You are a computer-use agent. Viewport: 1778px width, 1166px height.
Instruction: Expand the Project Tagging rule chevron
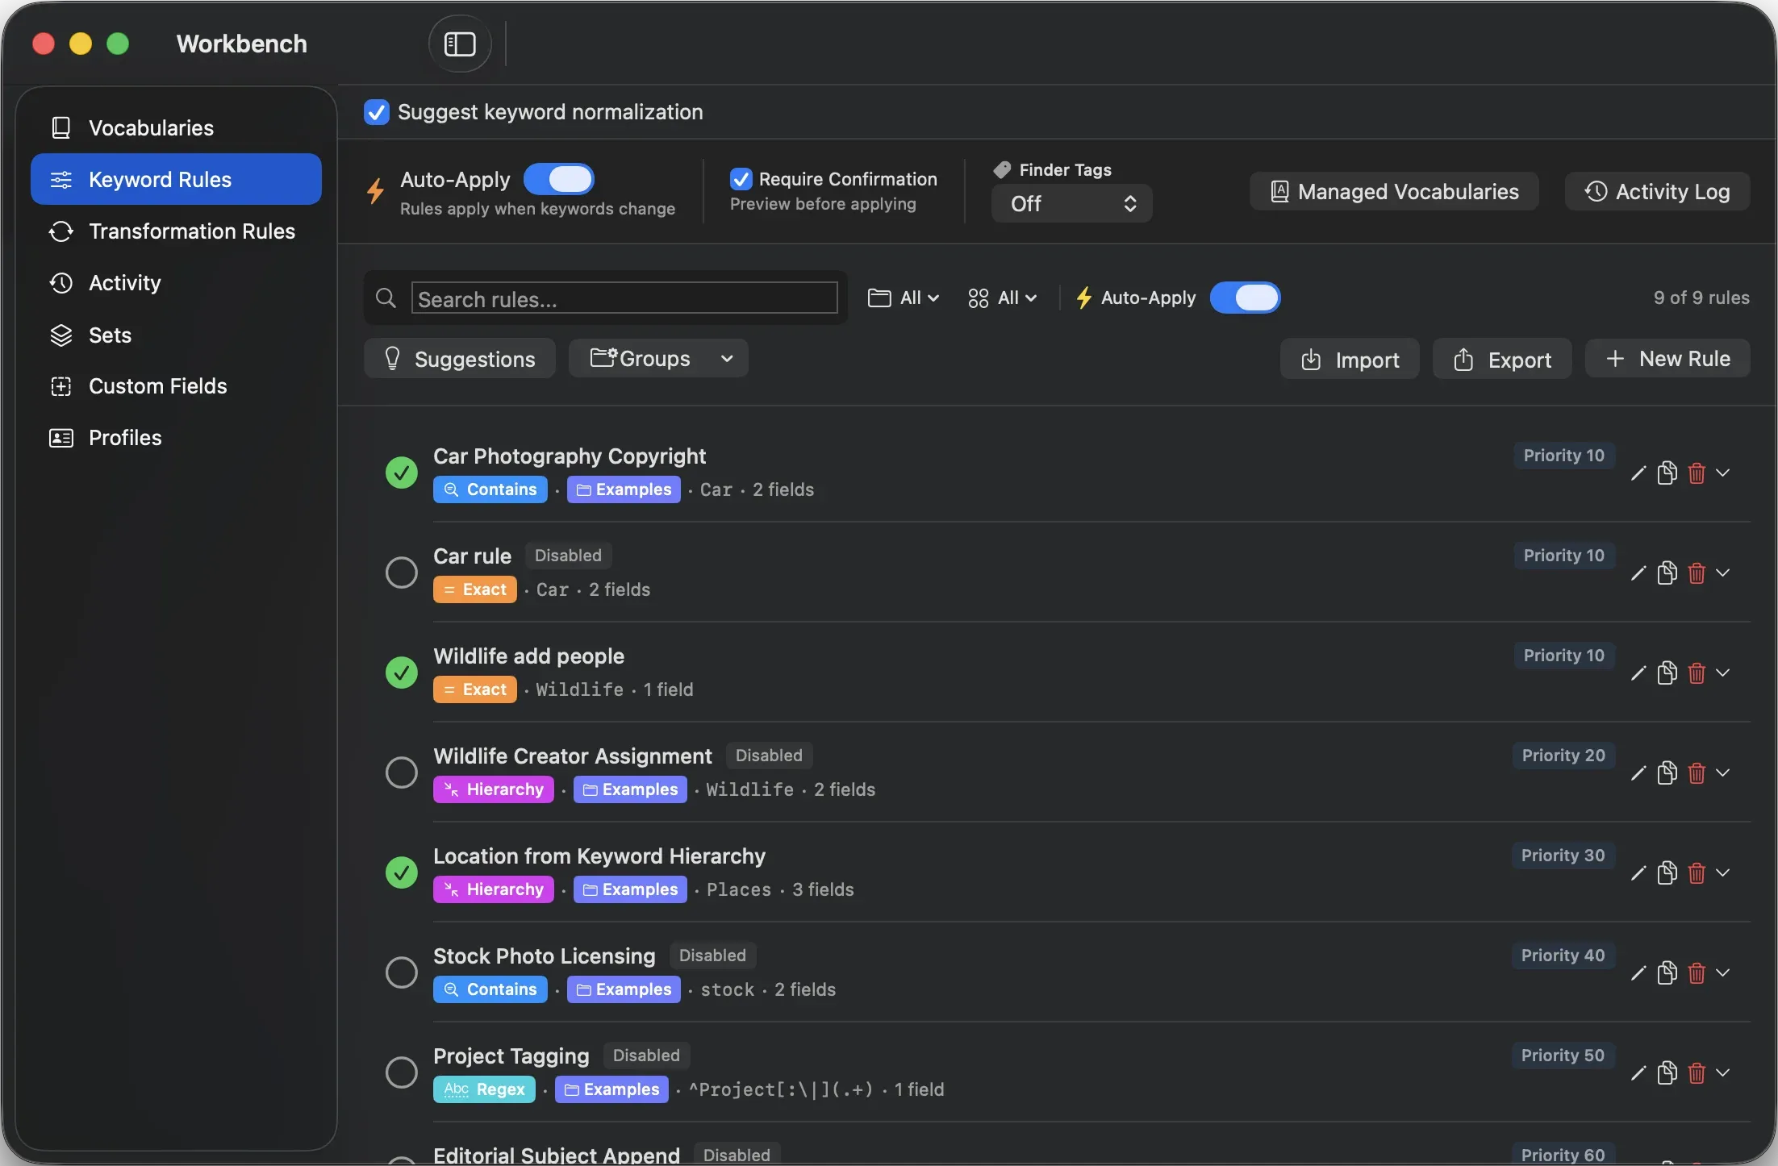pyautogui.click(x=1723, y=1072)
